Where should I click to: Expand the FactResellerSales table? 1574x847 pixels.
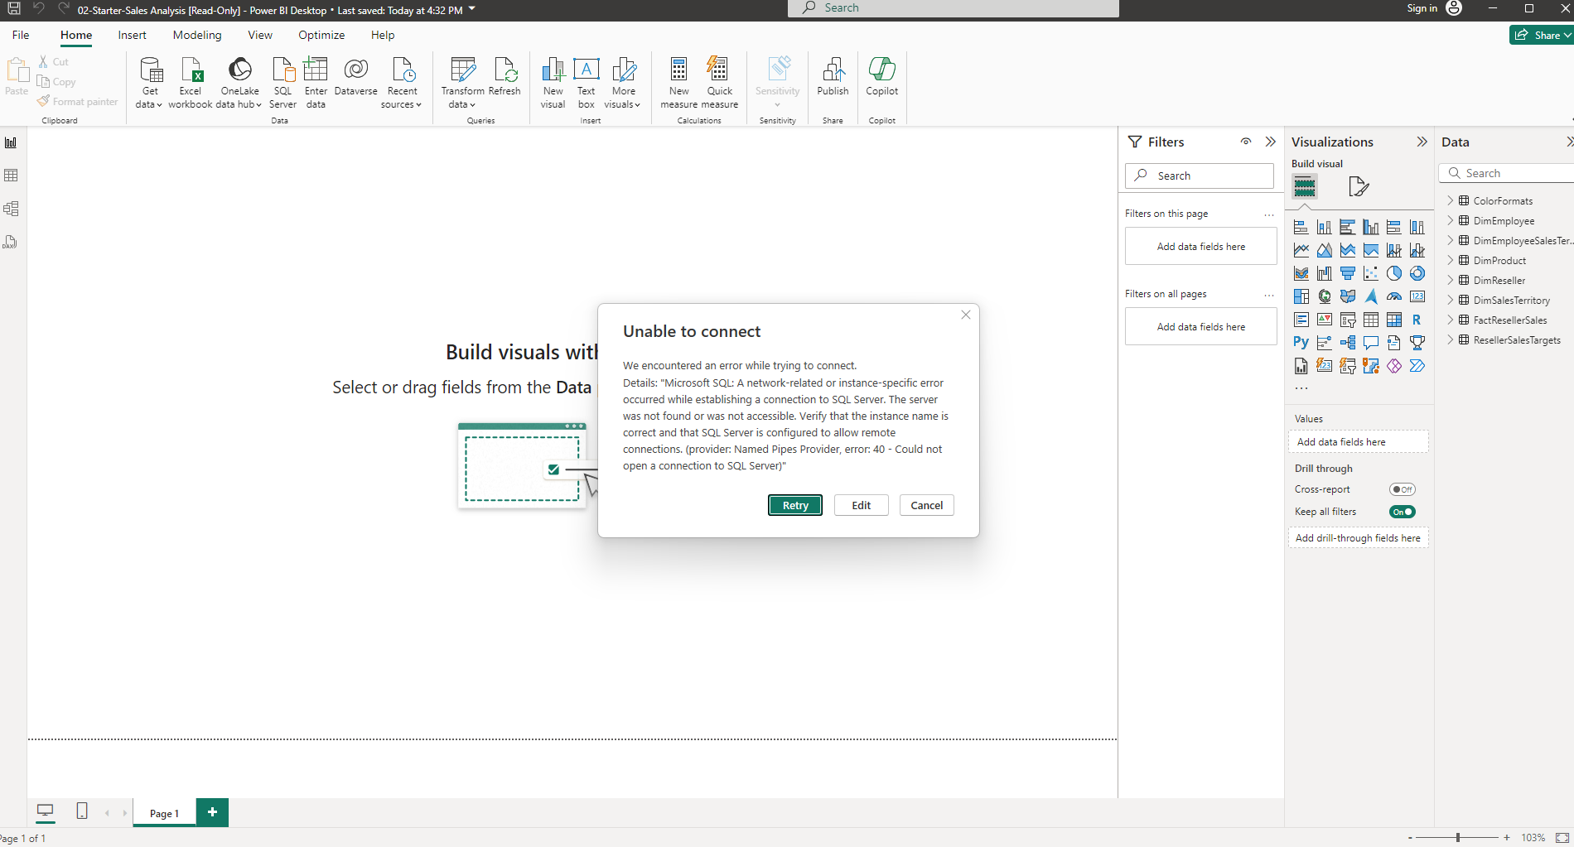point(1451,320)
